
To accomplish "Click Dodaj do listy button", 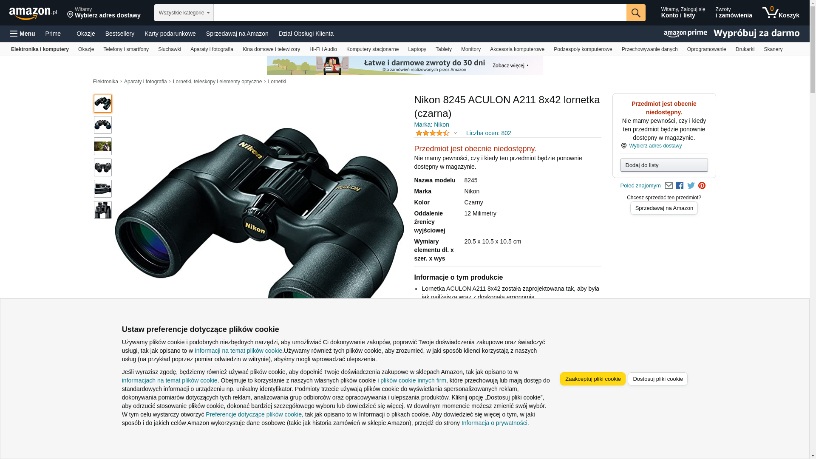I will (x=664, y=165).
